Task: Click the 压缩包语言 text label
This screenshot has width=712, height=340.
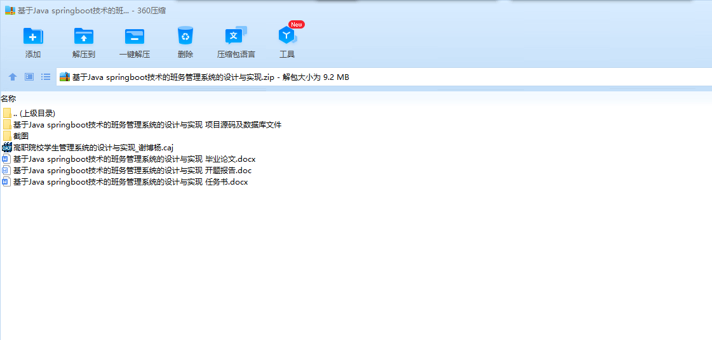Action: coord(236,55)
